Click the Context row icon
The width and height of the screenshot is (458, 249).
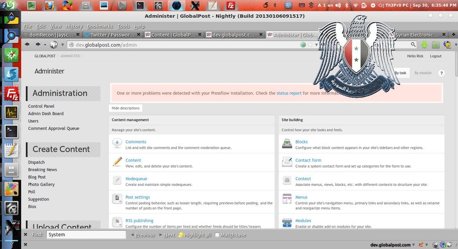pyautogui.click(x=287, y=180)
